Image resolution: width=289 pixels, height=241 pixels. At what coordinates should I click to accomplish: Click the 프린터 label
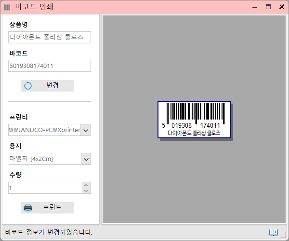click(18, 117)
